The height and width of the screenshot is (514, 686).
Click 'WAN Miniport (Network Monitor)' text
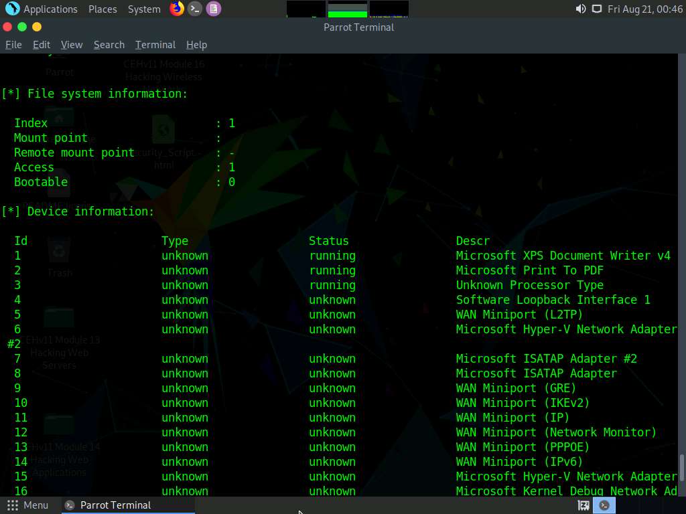pos(557,432)
